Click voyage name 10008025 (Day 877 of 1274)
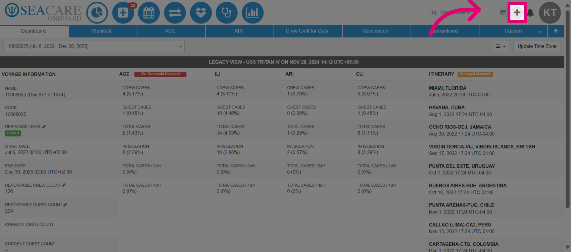This screenshot has width=571, height=252. [35, 95]
